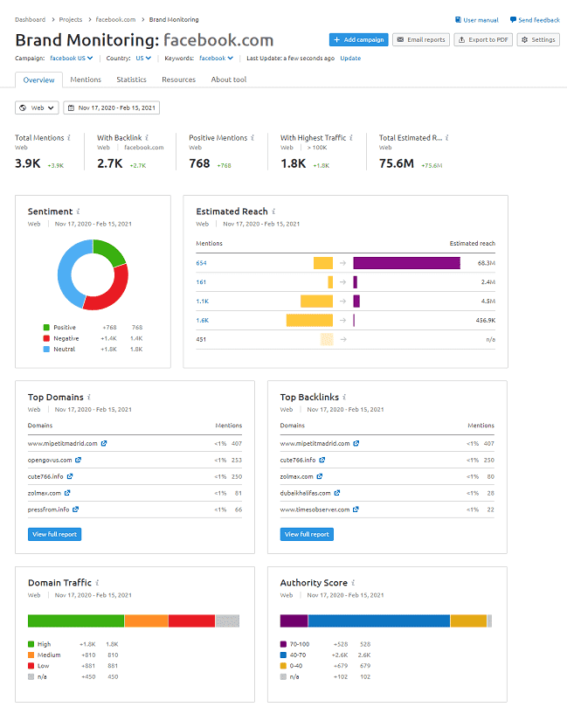Open external link icon for pressfrom.info
The height and width of the screenshot is (721, 567).
coord(75,509)
